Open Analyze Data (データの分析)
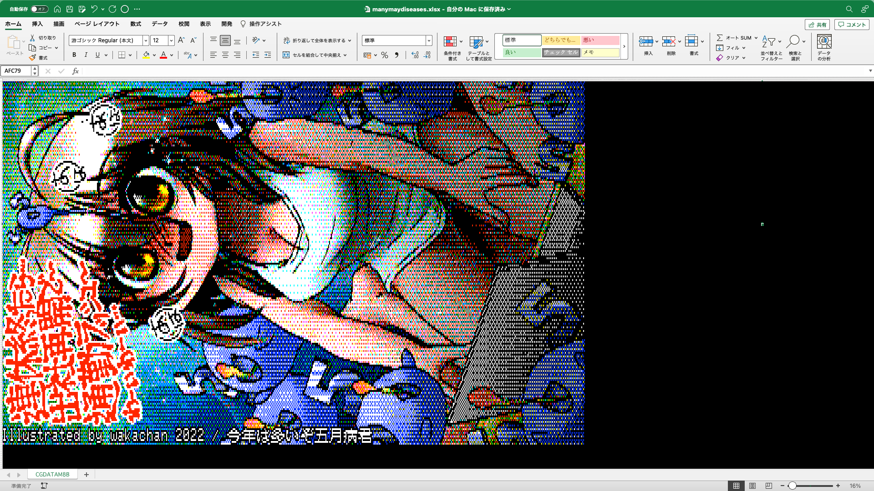This screenshot has width=874, height=491. (824, 48)
